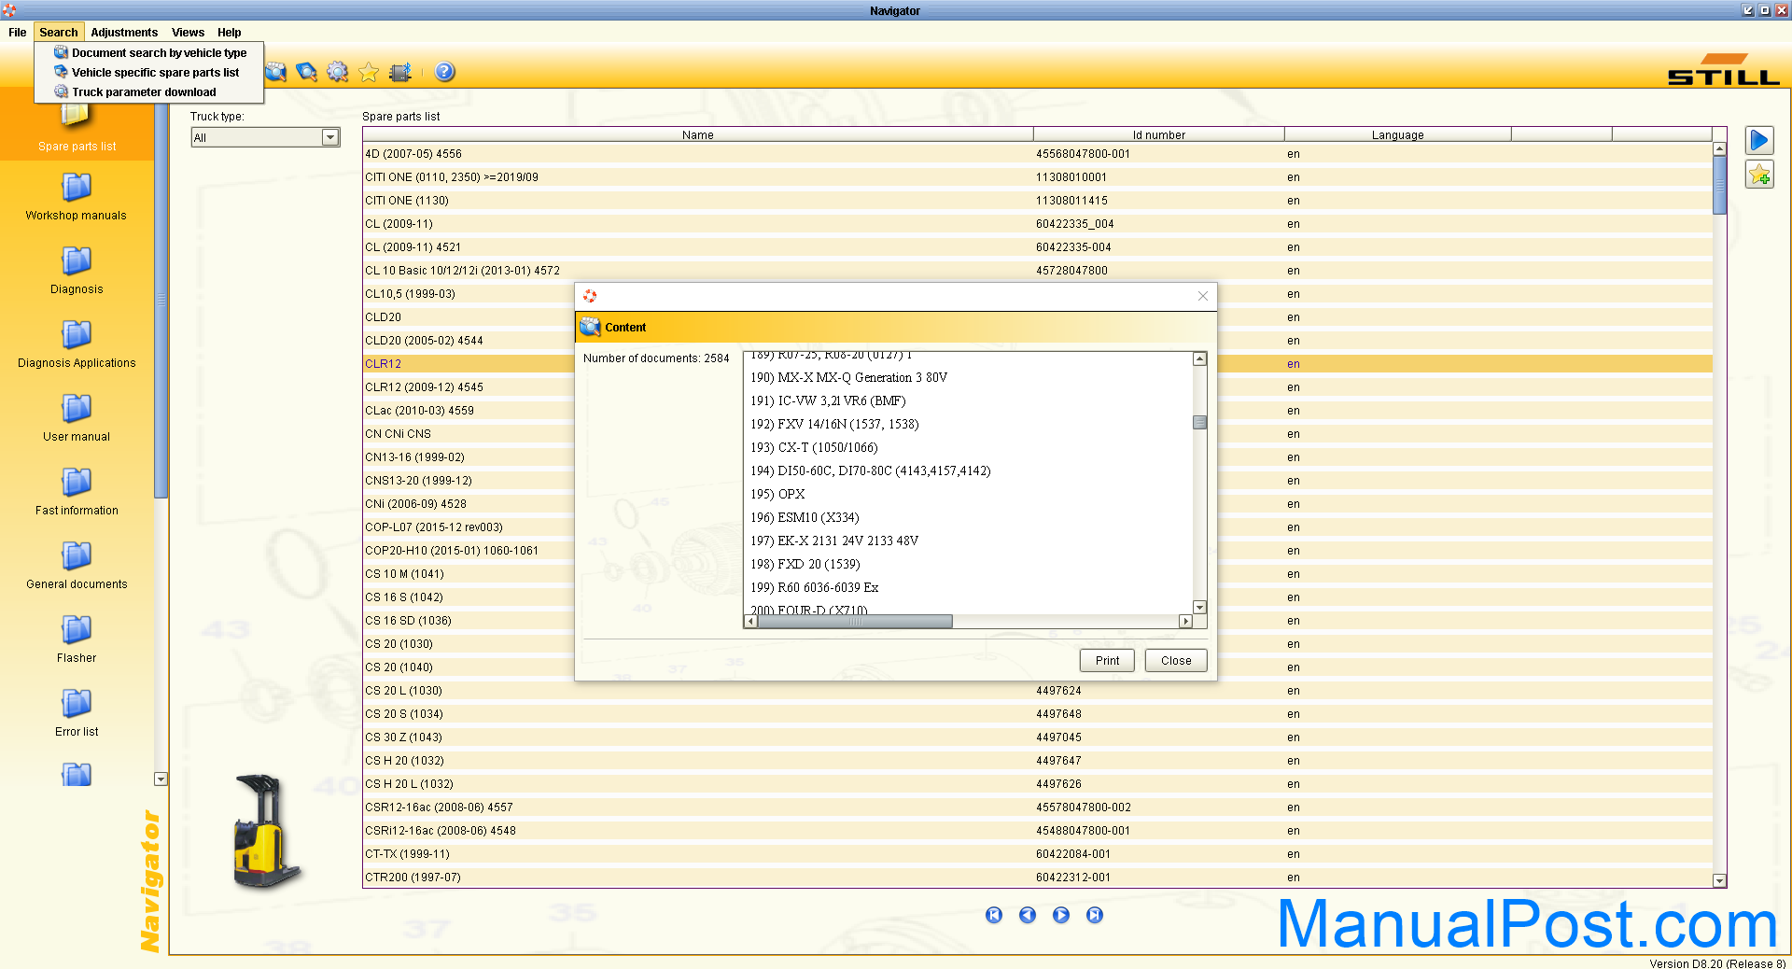
Task: Select row CITI ONE (1130)
Action: tap(1038, 201)
